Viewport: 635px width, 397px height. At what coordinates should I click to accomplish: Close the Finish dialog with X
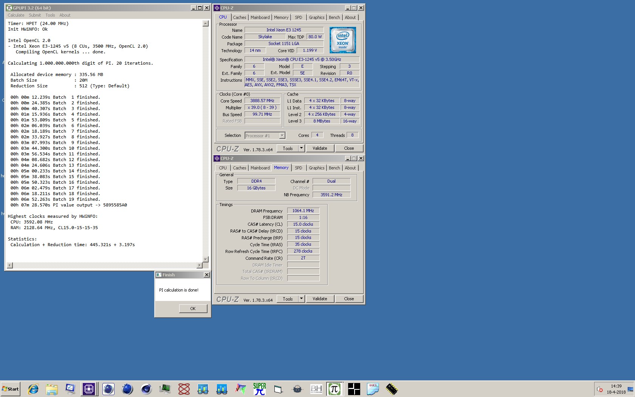[x=207, y=275]
